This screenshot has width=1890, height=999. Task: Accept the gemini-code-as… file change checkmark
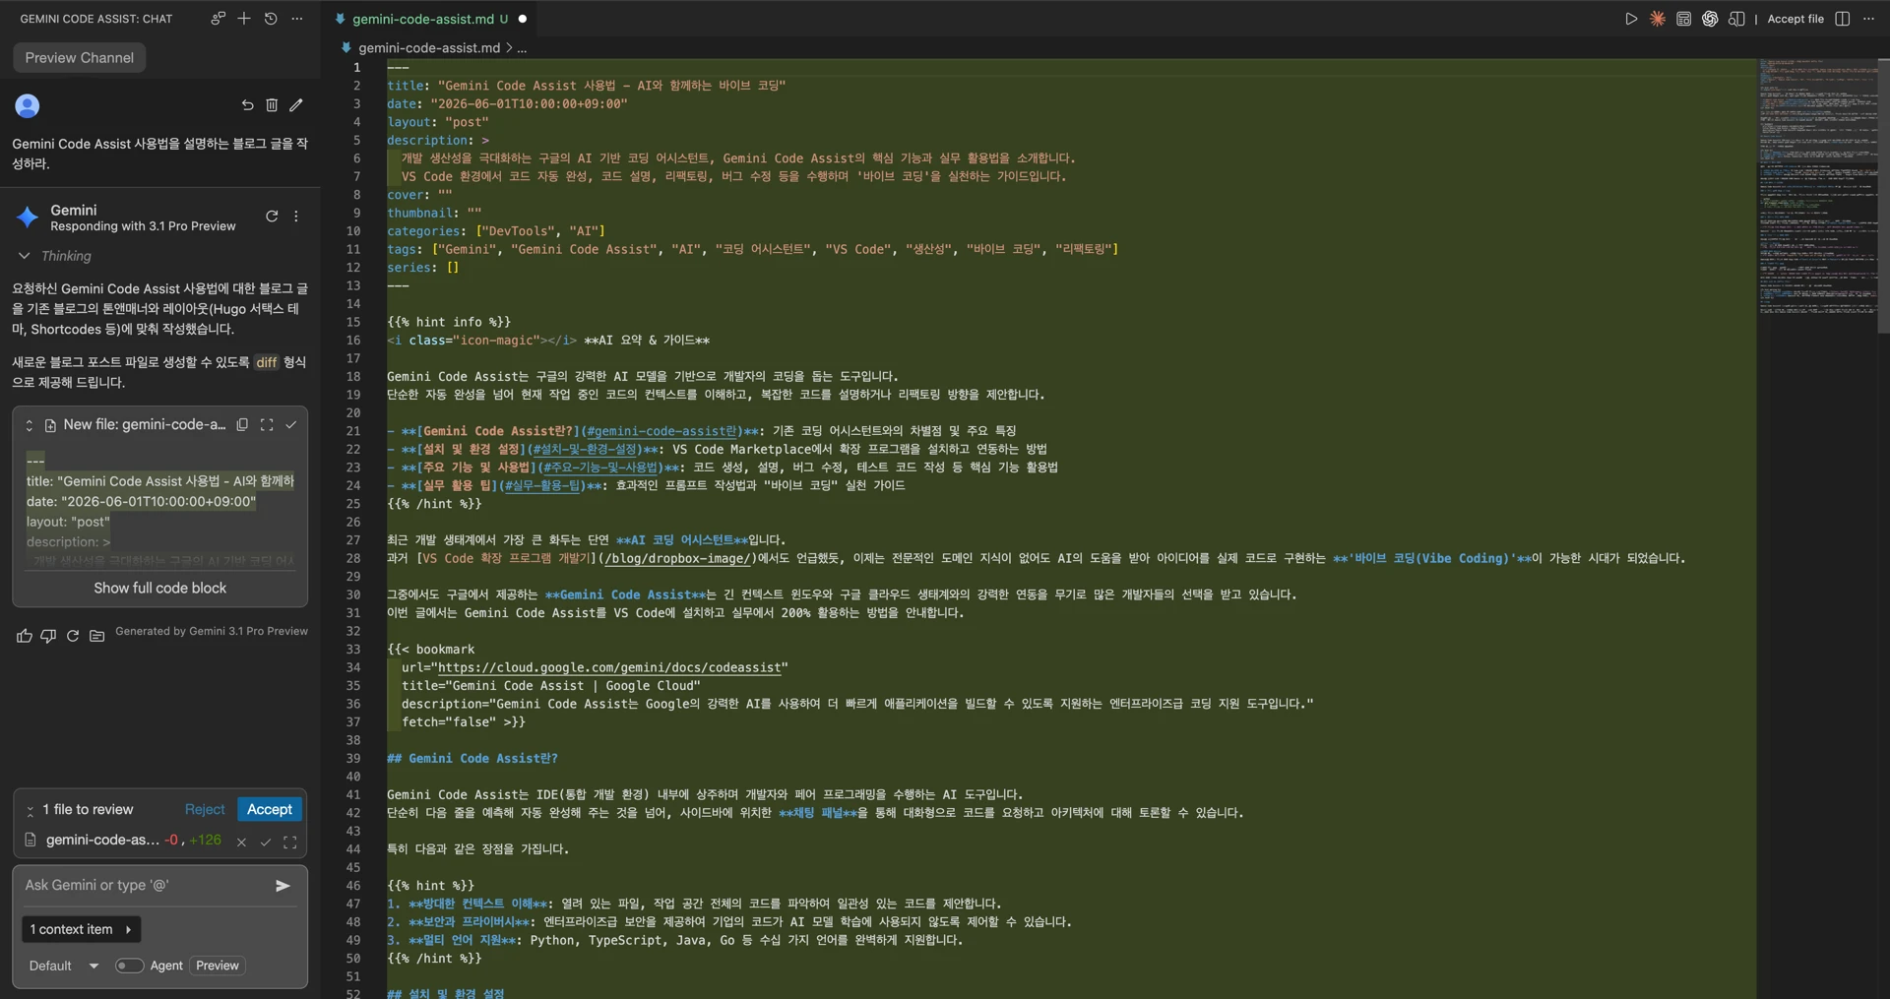266,842
